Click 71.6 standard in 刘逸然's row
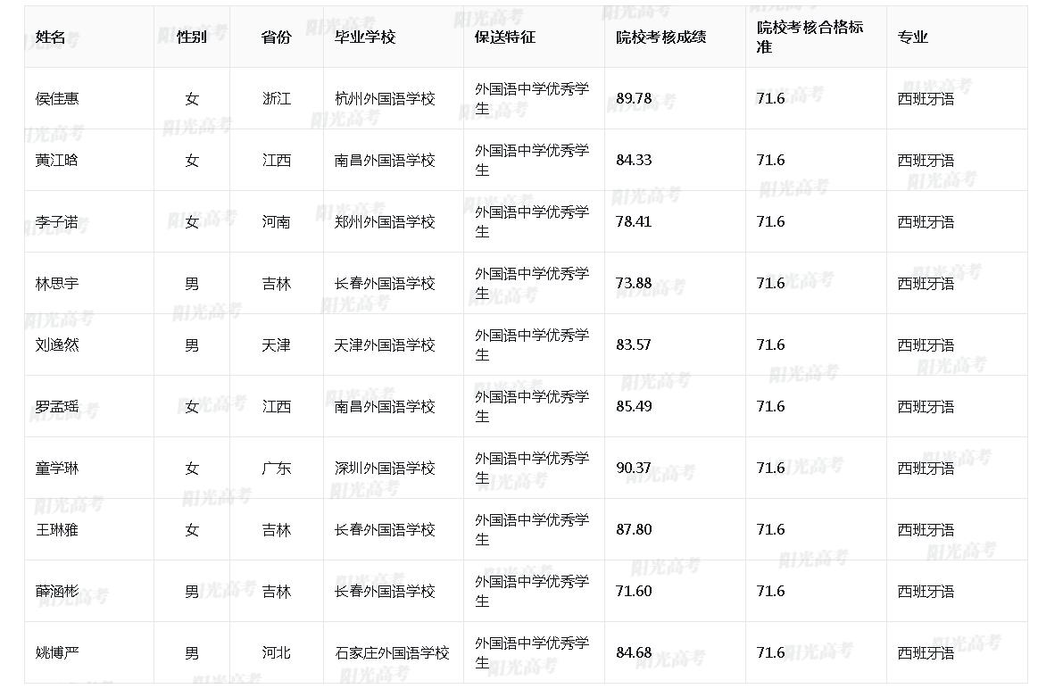The width and height of the screenshot is (1038, 697). [x=770, y=344]
